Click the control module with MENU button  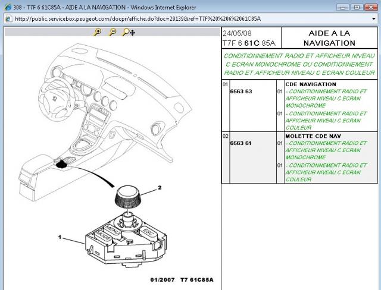coord(126,239)
